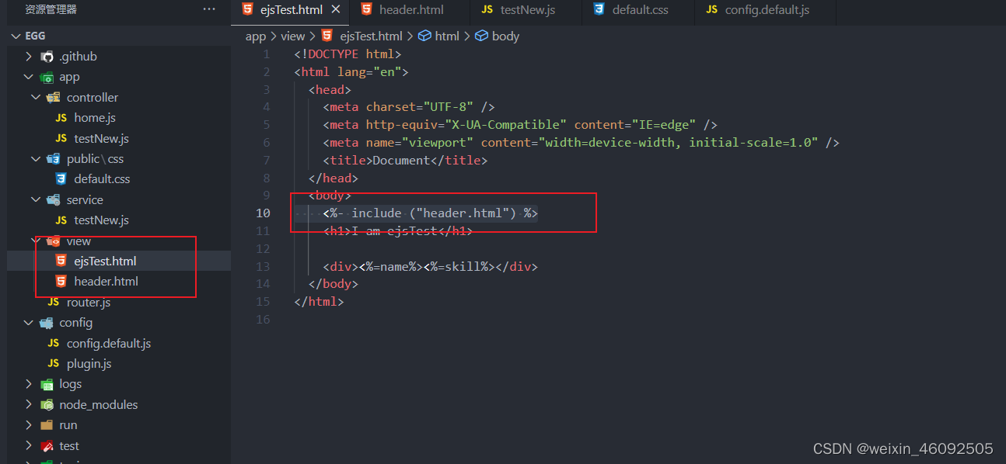
Task: Select the test folder in the sidebar
Action: pyautogui.click(x=69, y=445)
